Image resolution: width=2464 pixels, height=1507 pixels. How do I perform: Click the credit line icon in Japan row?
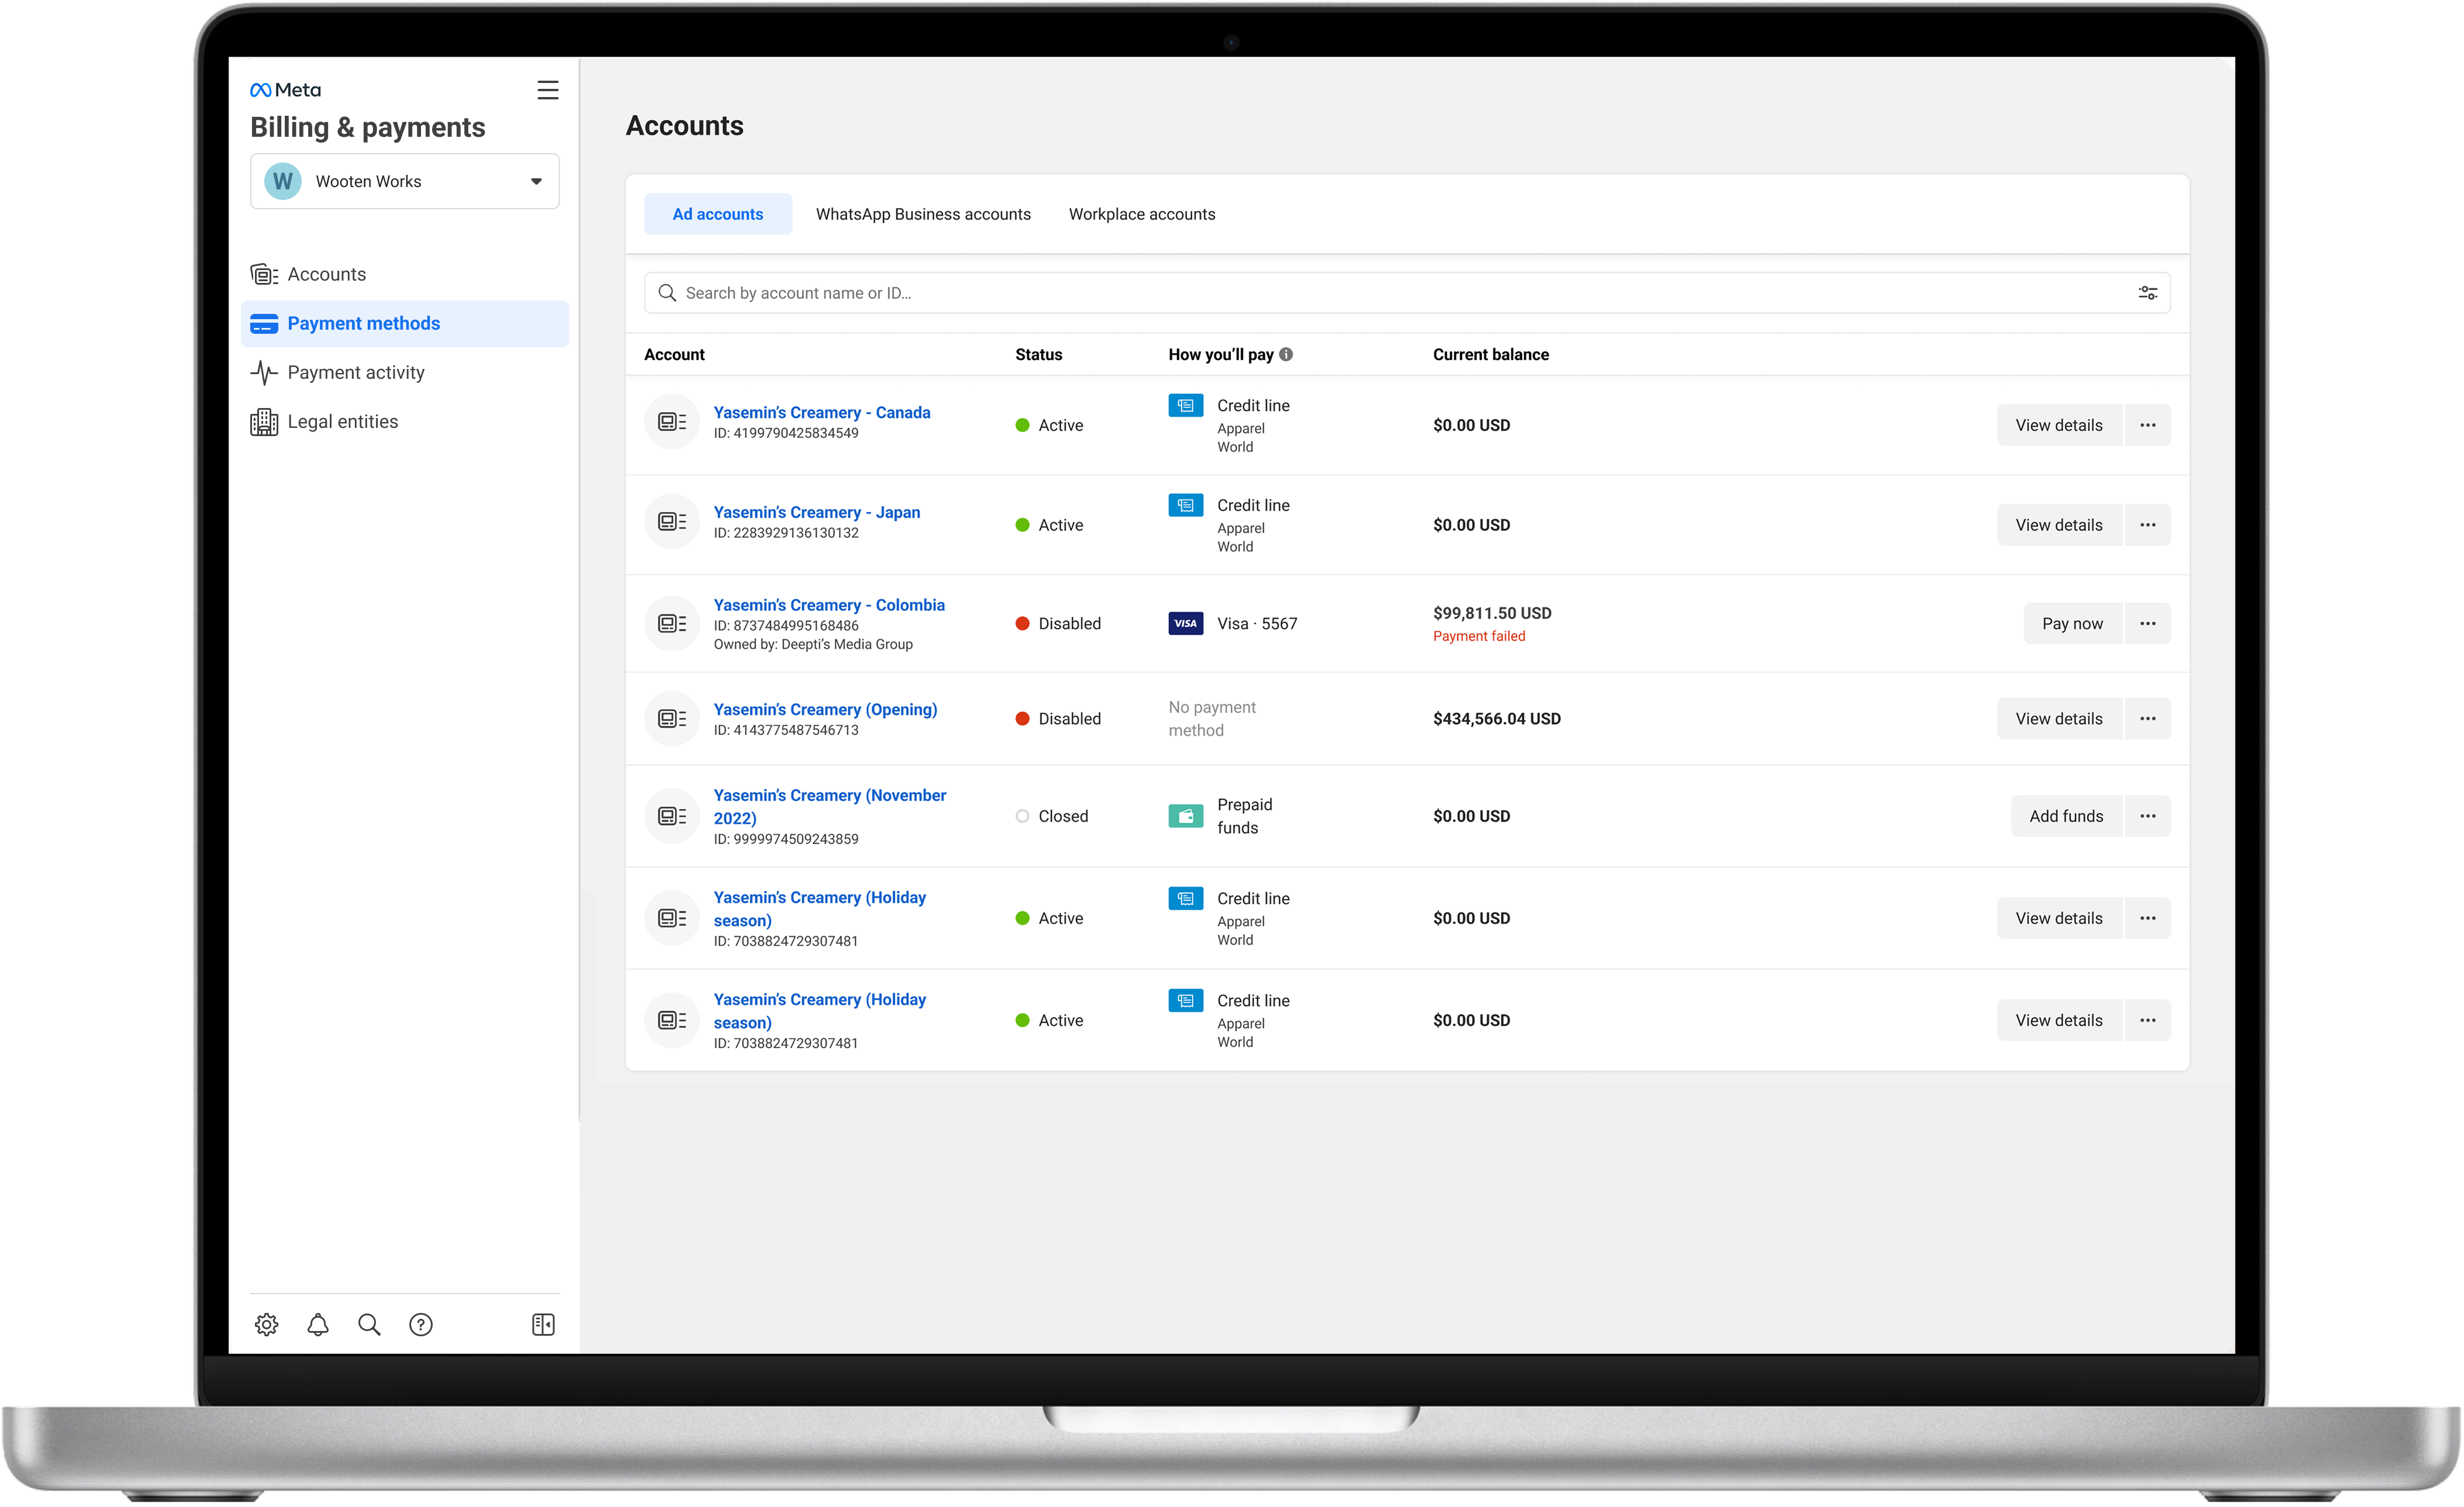(1185, 506)
